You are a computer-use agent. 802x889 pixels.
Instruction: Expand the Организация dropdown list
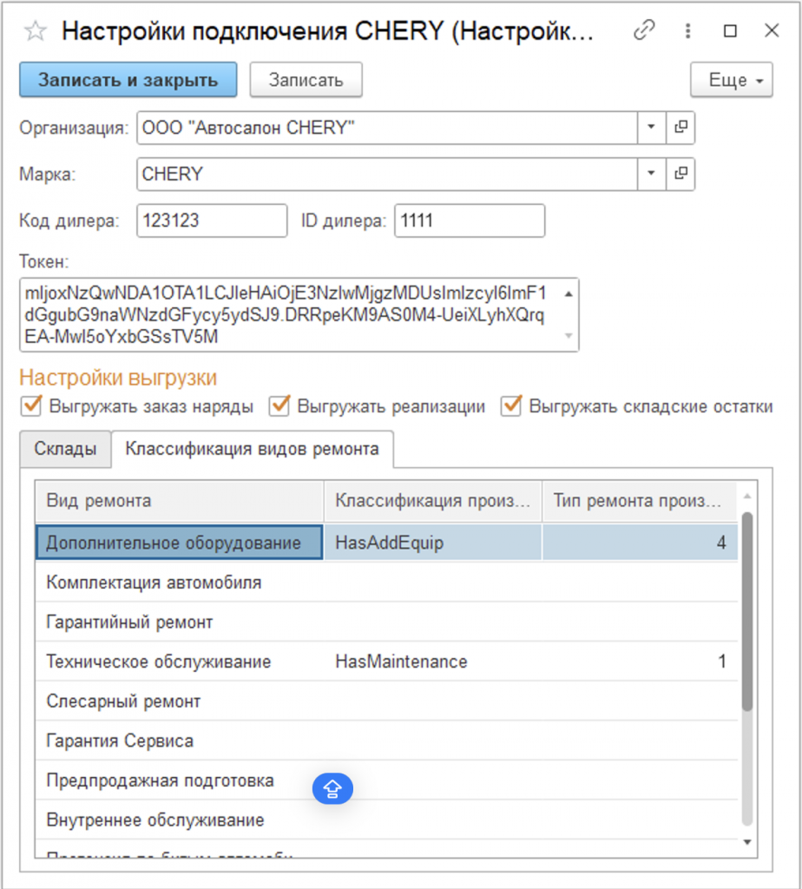(651, 128)
